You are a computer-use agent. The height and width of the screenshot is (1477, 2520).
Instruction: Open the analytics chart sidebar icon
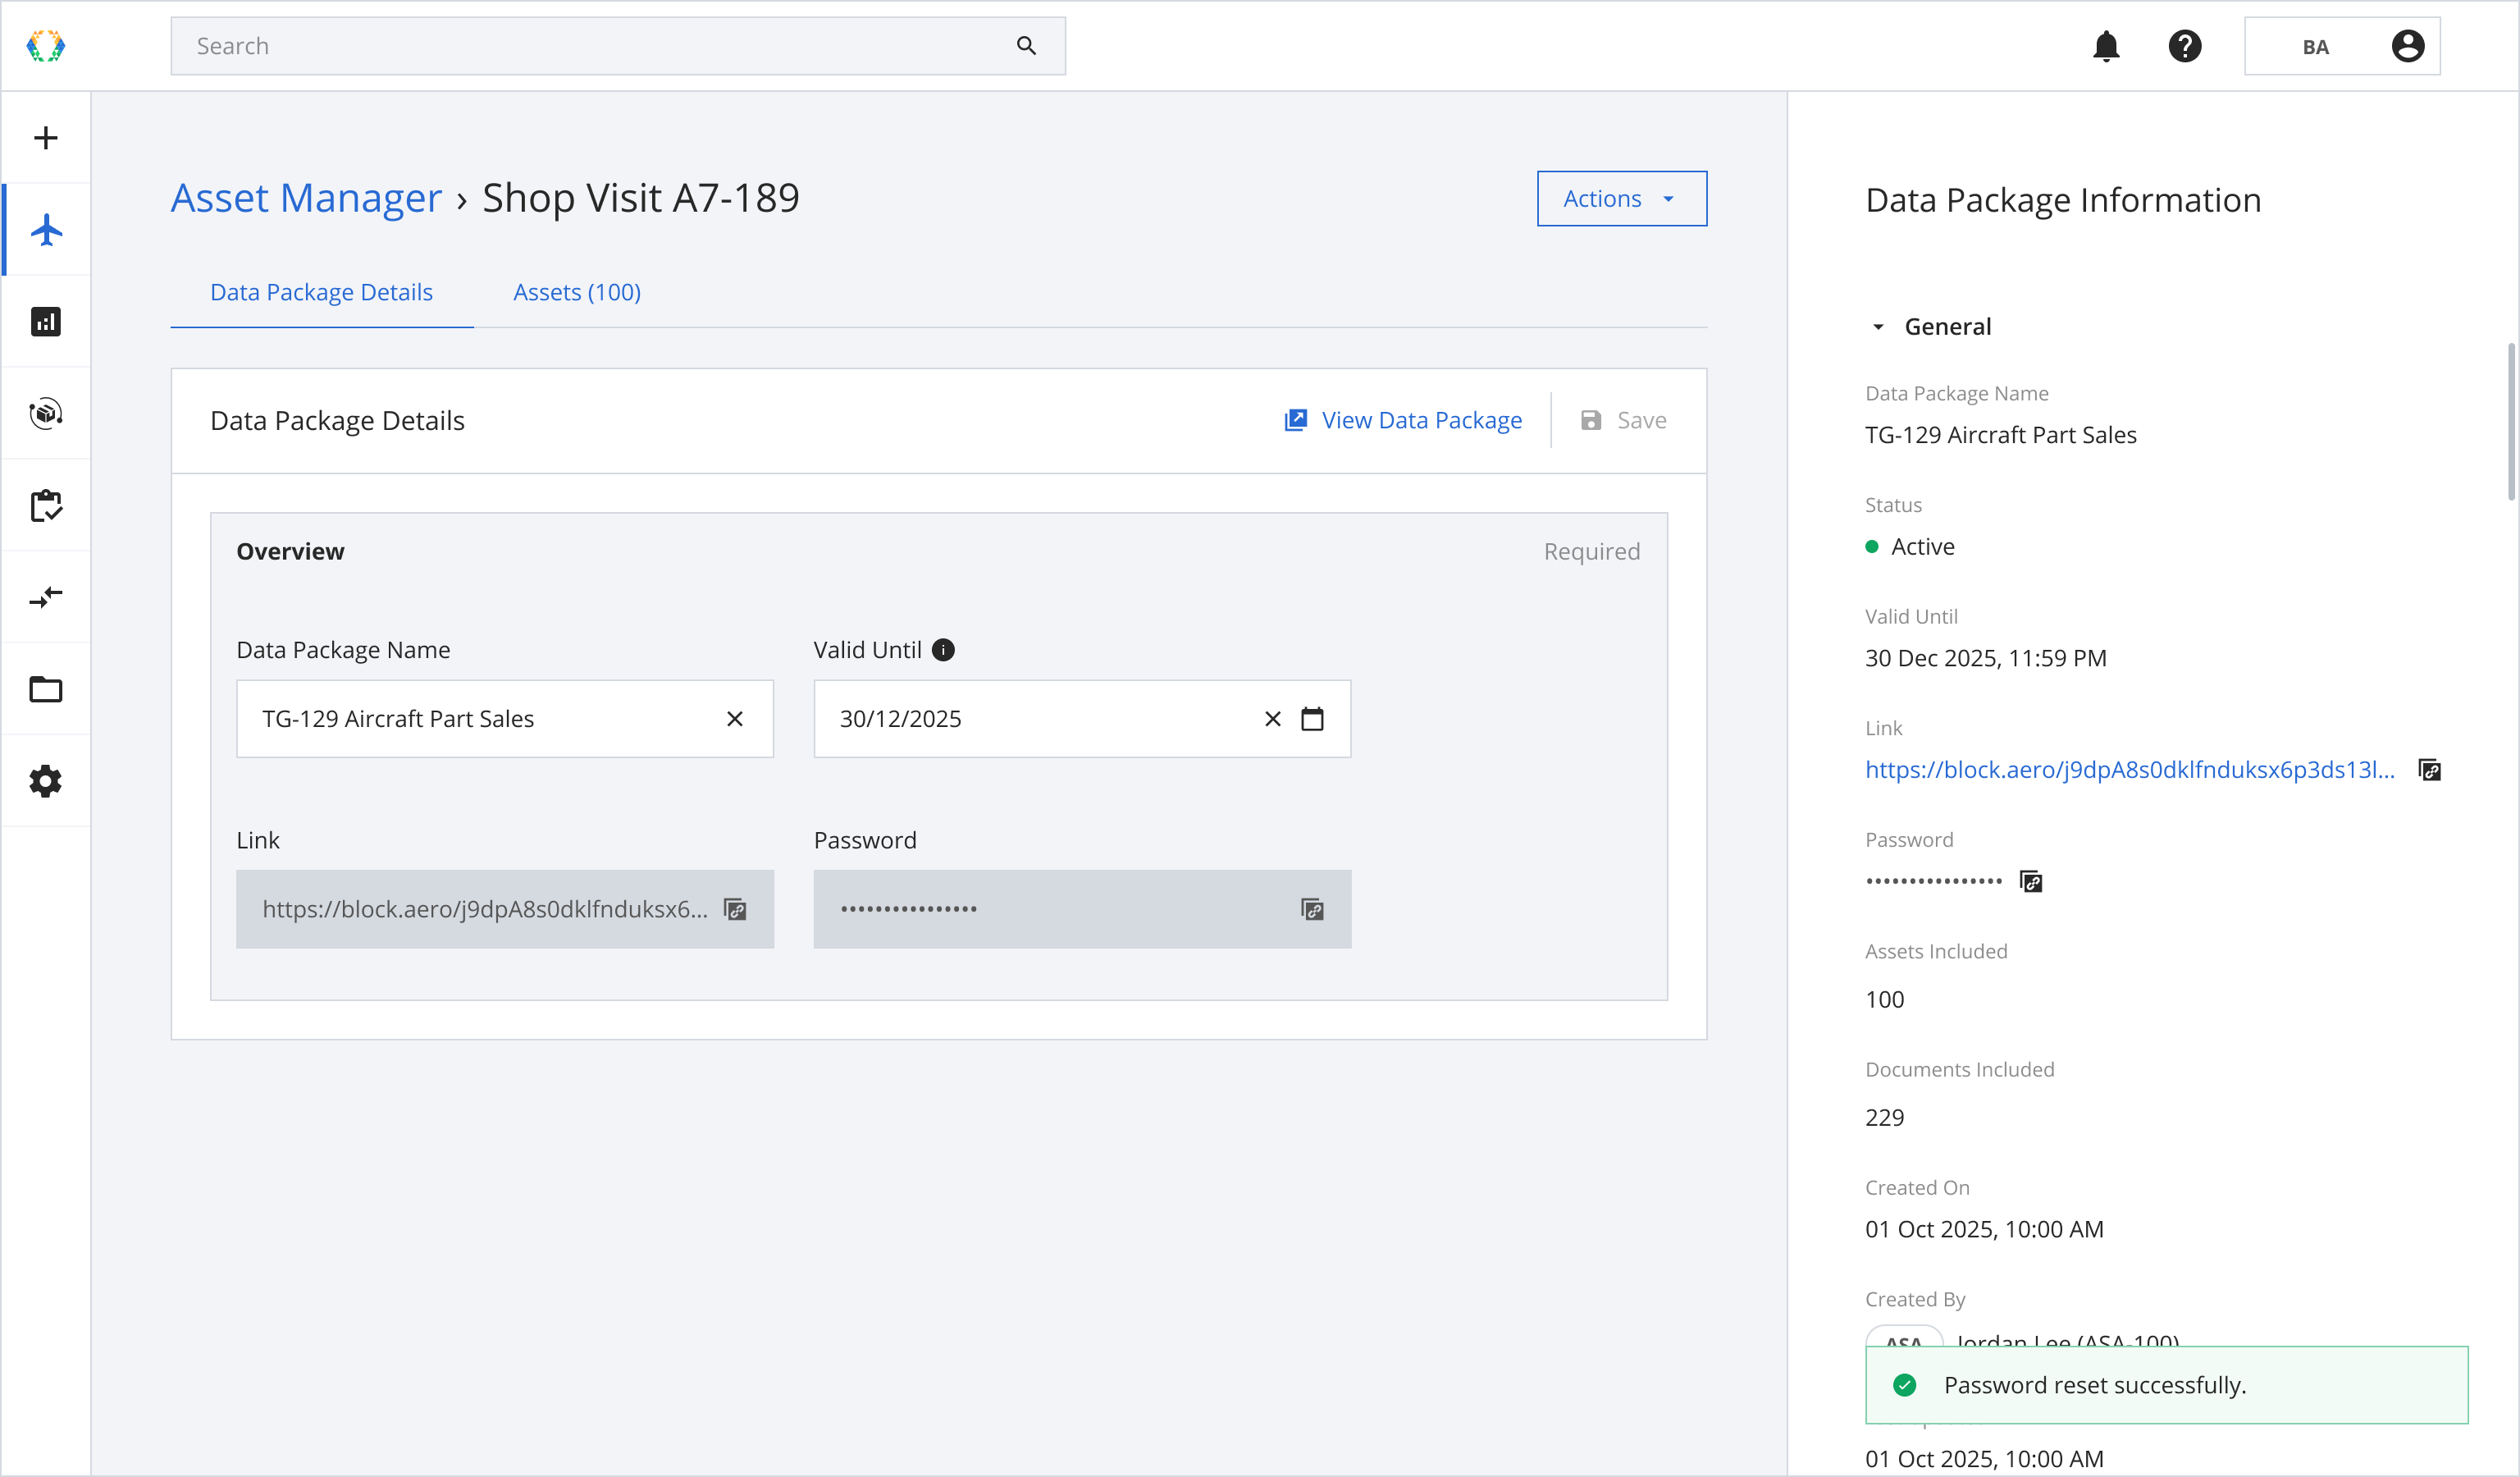46,322
